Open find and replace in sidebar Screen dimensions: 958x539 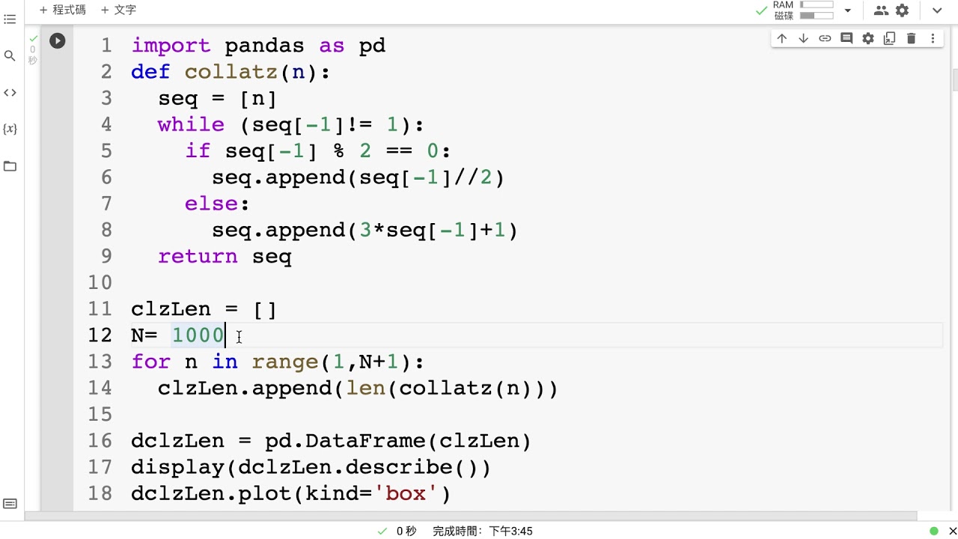coord(10,56)
